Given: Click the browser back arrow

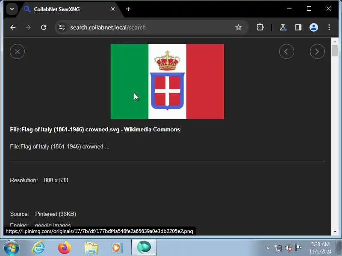Looking at the screenshot, I should pyautogui.click(x=13, y=27).
